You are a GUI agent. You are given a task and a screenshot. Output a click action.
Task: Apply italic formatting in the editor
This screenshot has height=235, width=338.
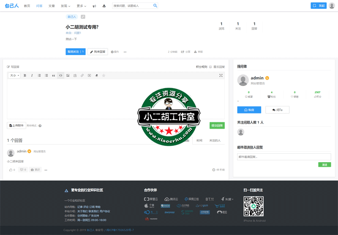click(x=32, y=75)
